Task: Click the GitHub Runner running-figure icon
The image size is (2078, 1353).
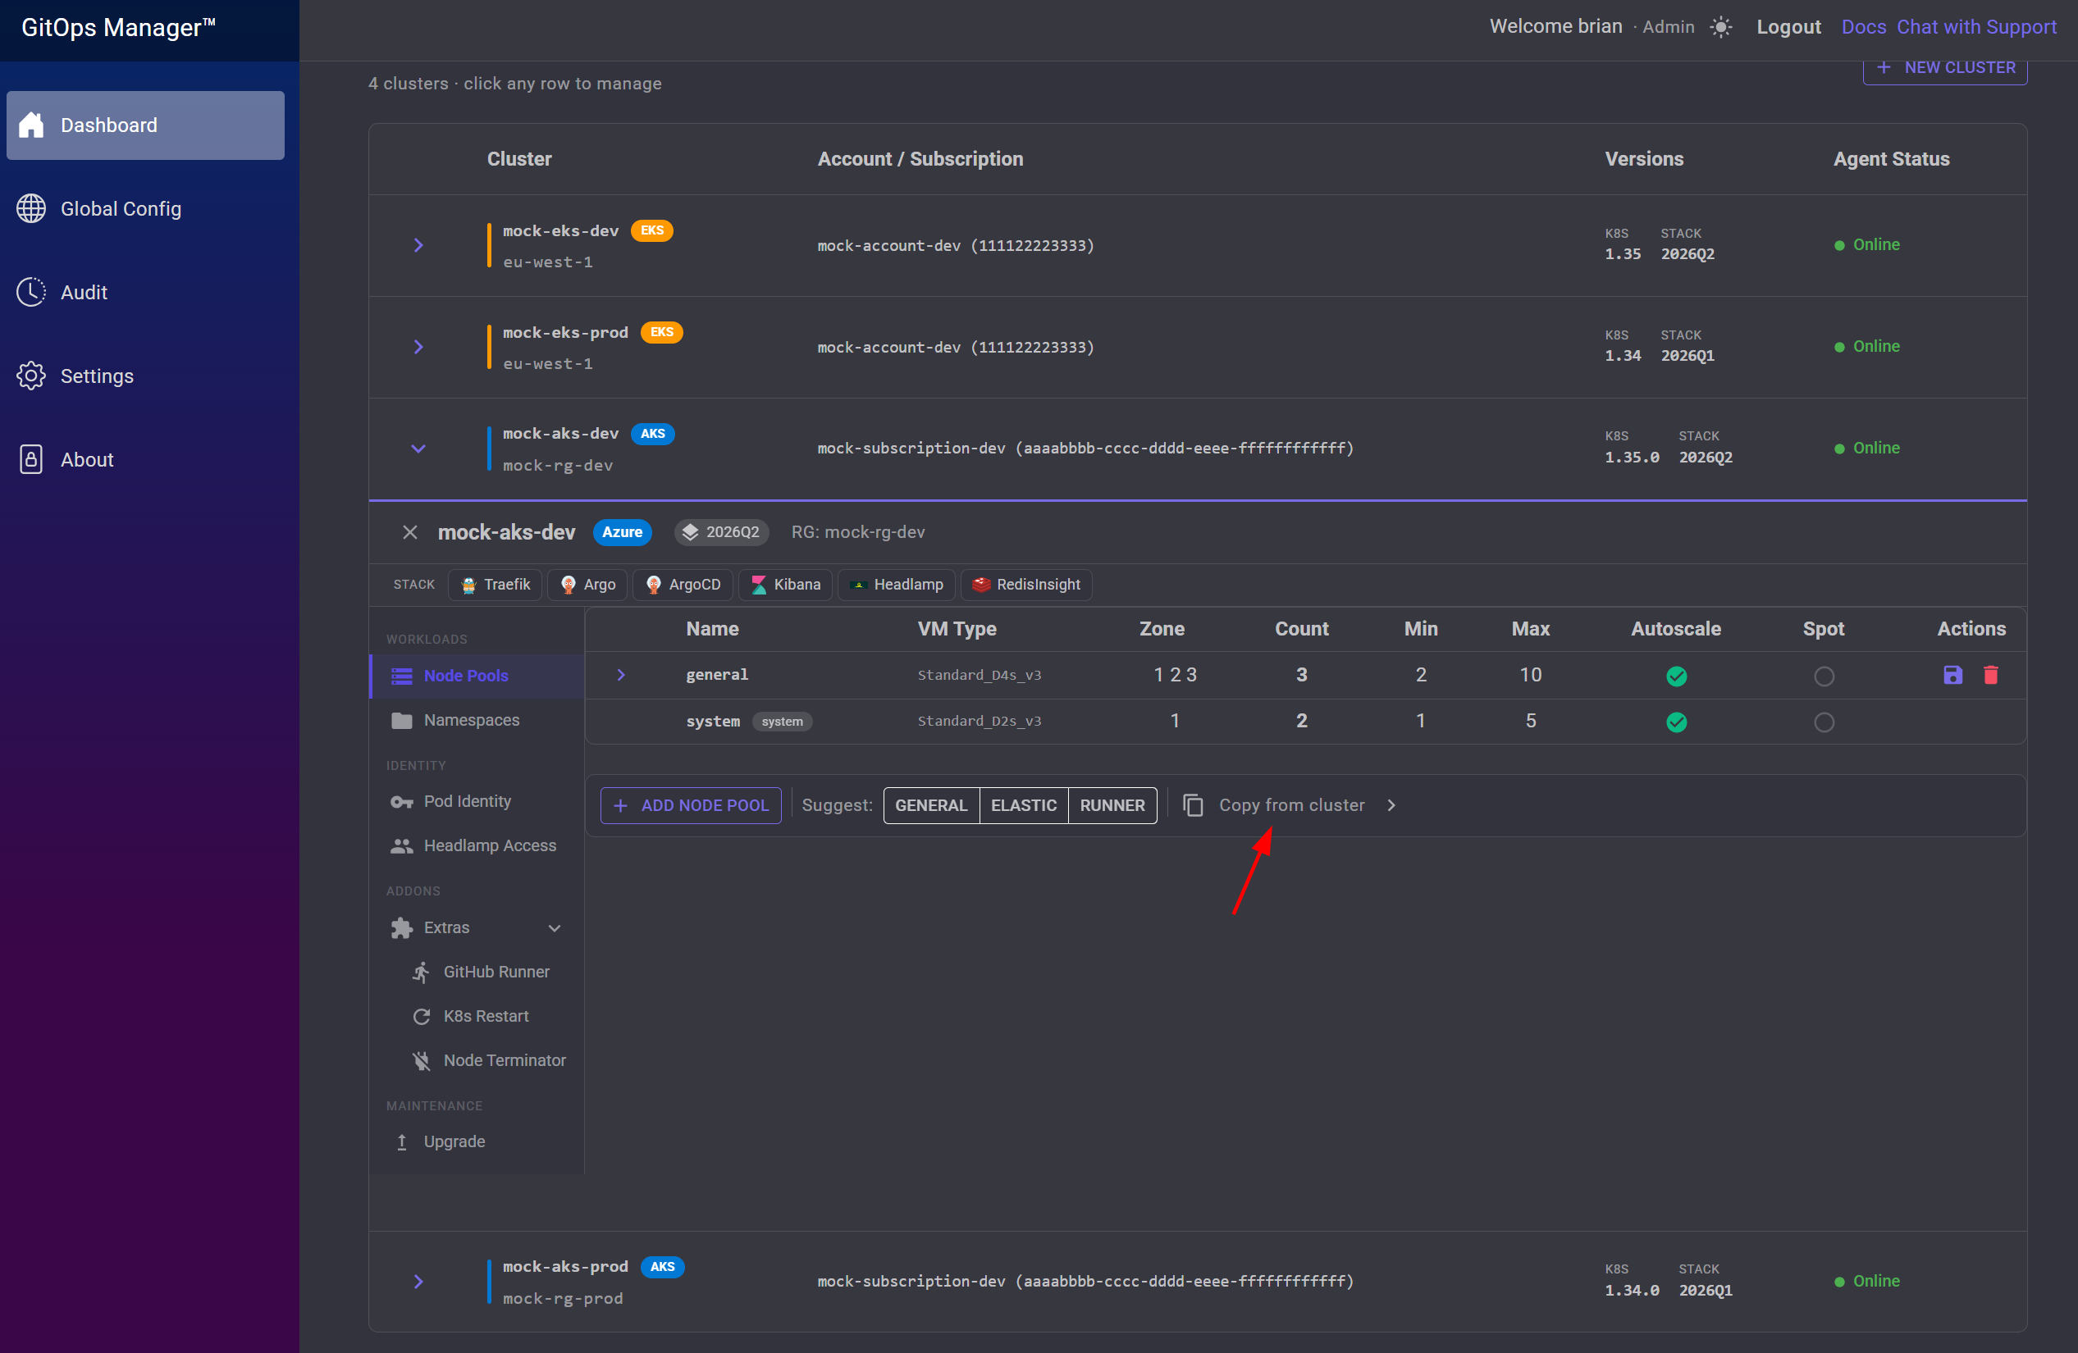Action: click(x=422, y=973)
